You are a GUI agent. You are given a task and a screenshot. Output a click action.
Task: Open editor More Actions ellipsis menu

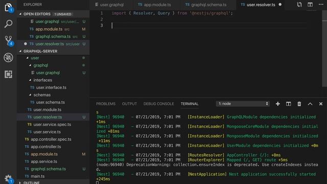321,5
